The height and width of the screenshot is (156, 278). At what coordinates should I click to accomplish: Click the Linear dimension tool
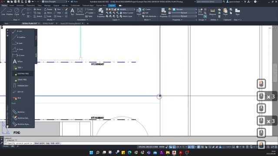(89, 10)
